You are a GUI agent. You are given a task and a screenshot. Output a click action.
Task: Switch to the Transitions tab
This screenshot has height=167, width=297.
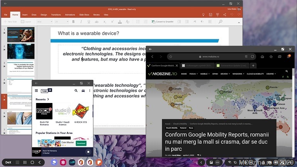tap(56, 15)
